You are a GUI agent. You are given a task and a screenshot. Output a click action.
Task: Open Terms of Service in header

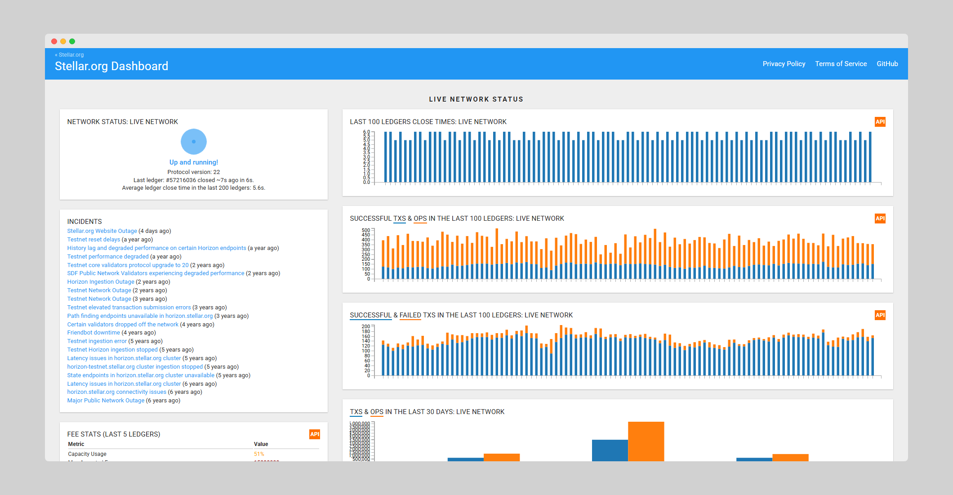[841, 64]
